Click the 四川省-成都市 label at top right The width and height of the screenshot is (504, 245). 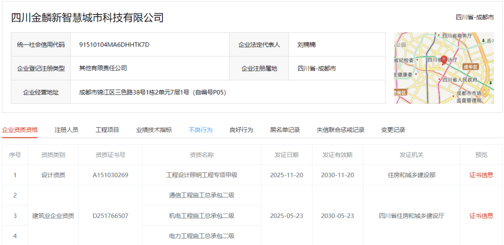tap(475, 18)
